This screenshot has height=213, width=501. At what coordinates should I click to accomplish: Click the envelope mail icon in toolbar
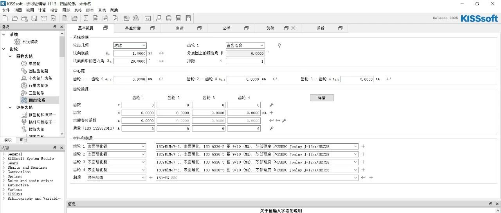click(x=44, y=18)
